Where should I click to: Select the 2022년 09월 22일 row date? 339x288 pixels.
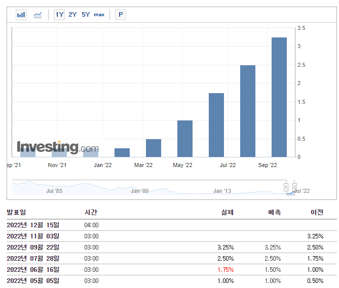[33, 247]
